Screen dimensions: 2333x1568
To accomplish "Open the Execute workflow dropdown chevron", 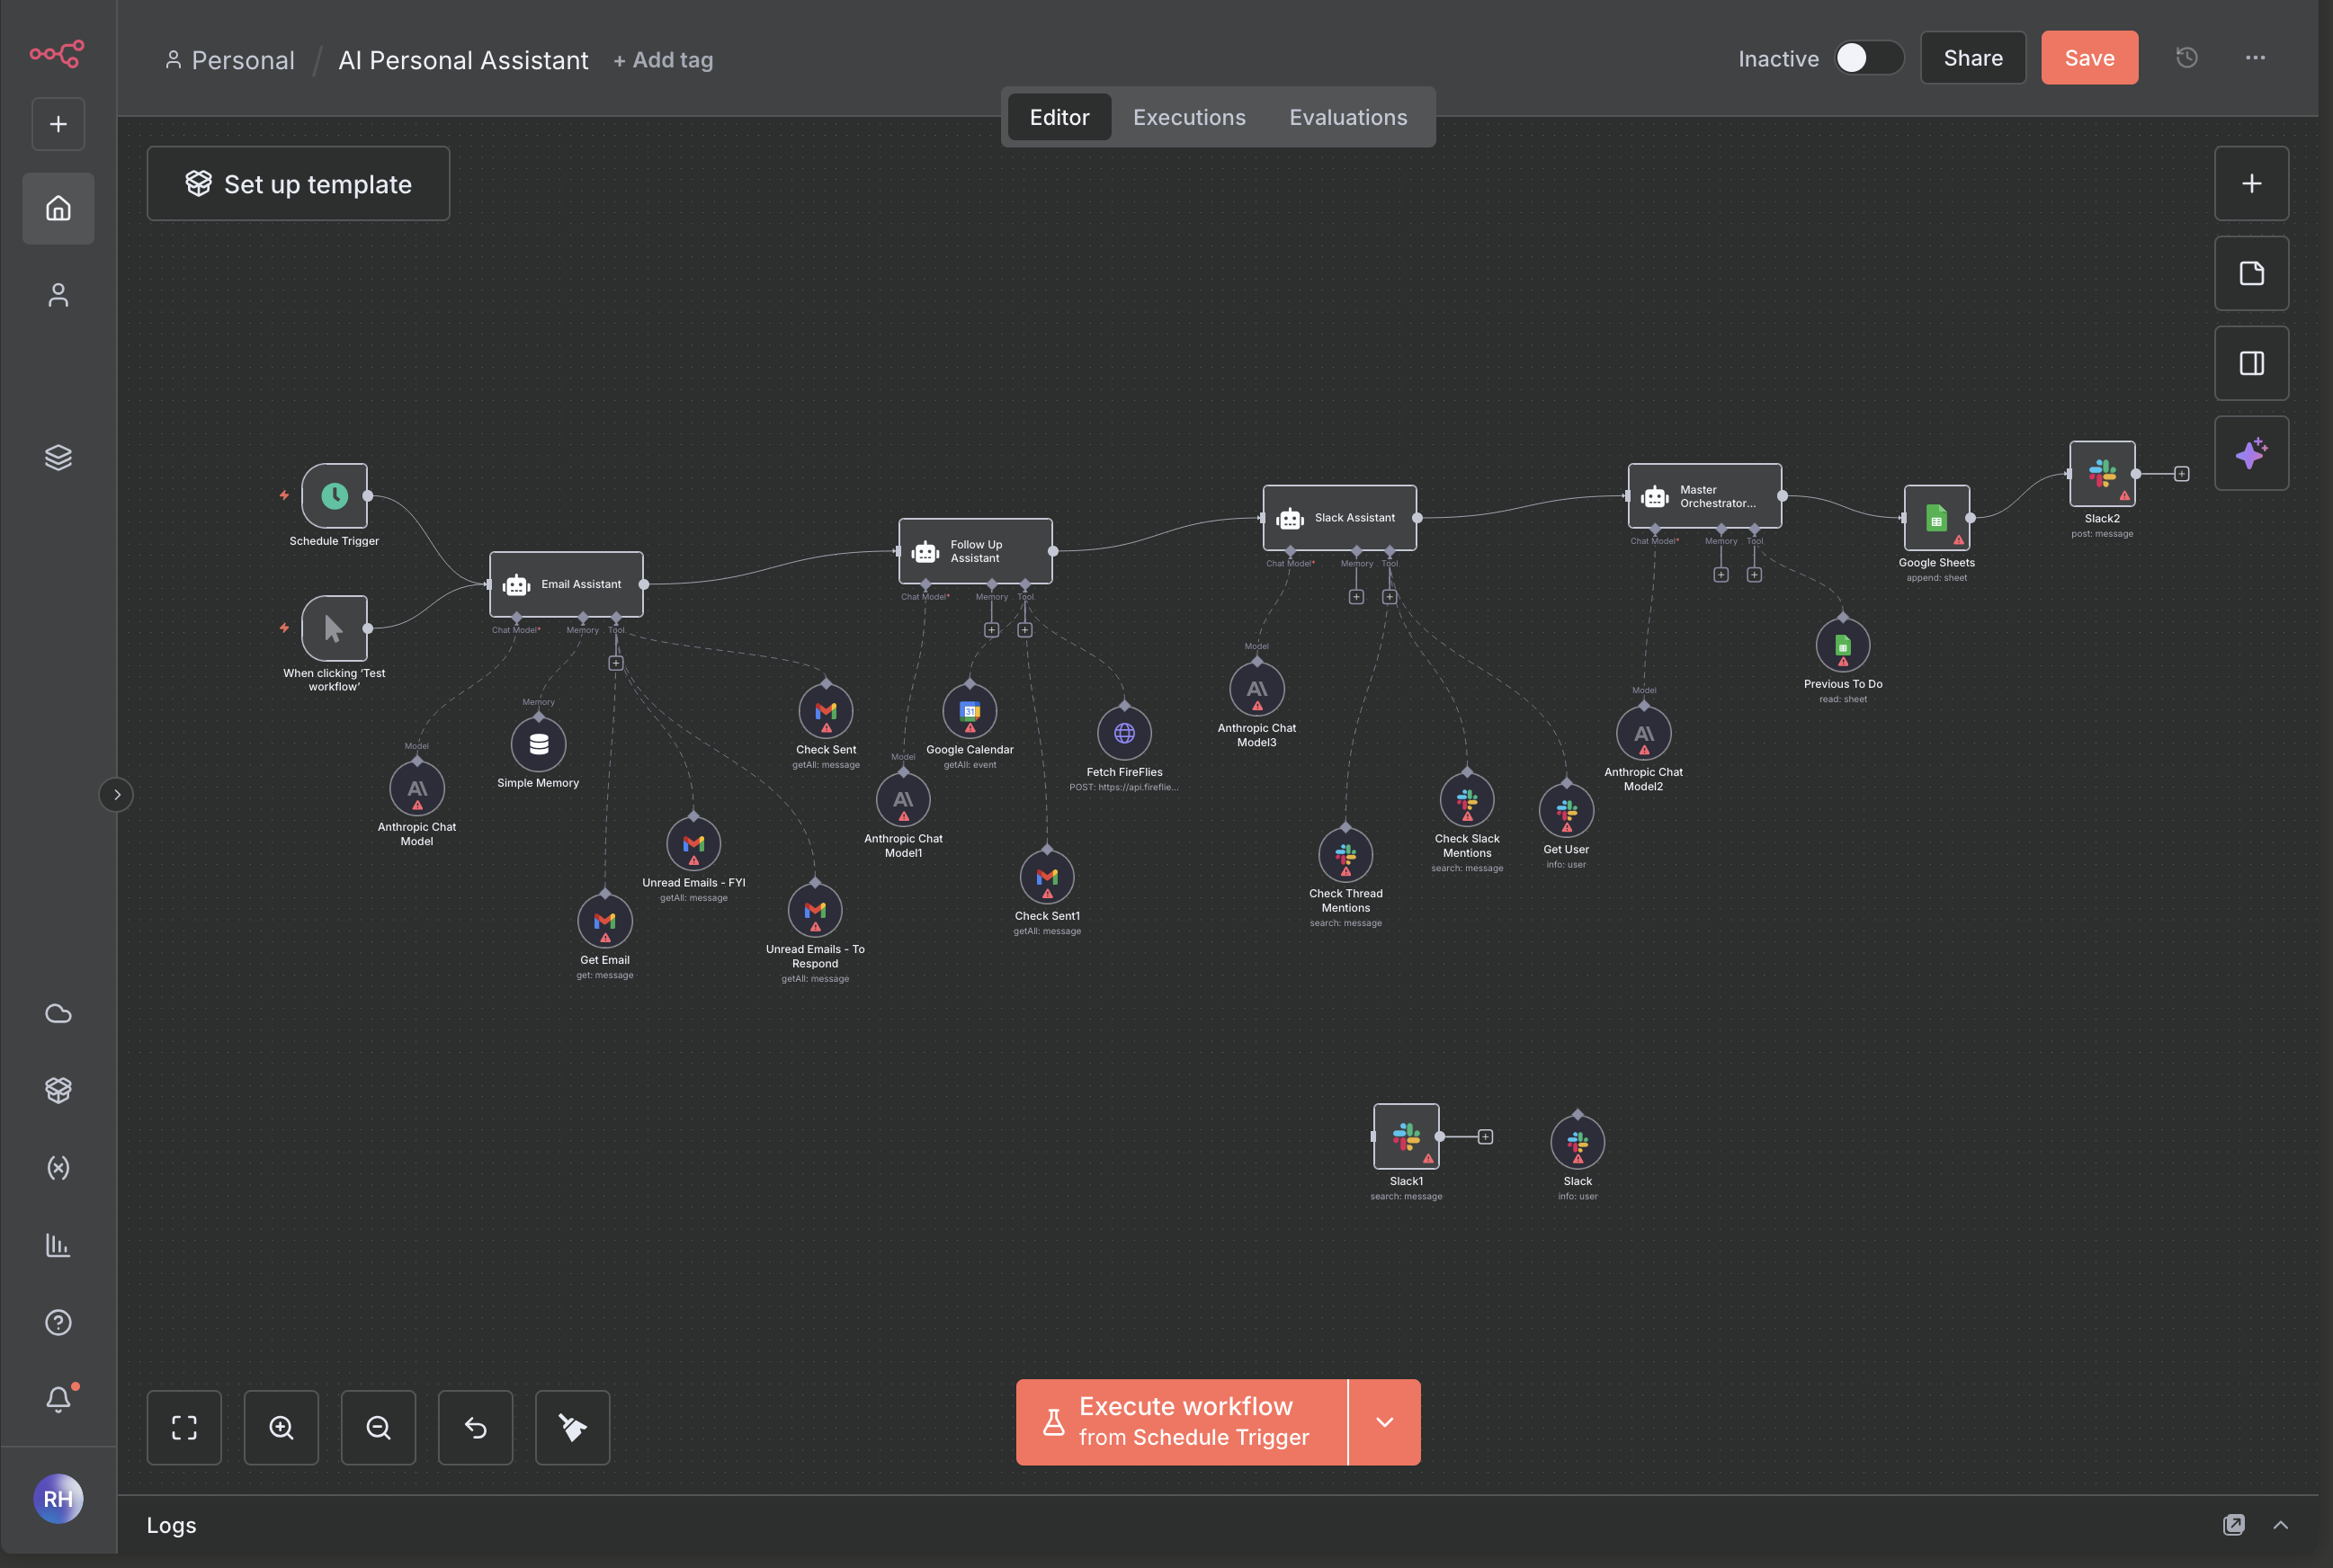I will pyautogui.click(x=1386, y=1421).
